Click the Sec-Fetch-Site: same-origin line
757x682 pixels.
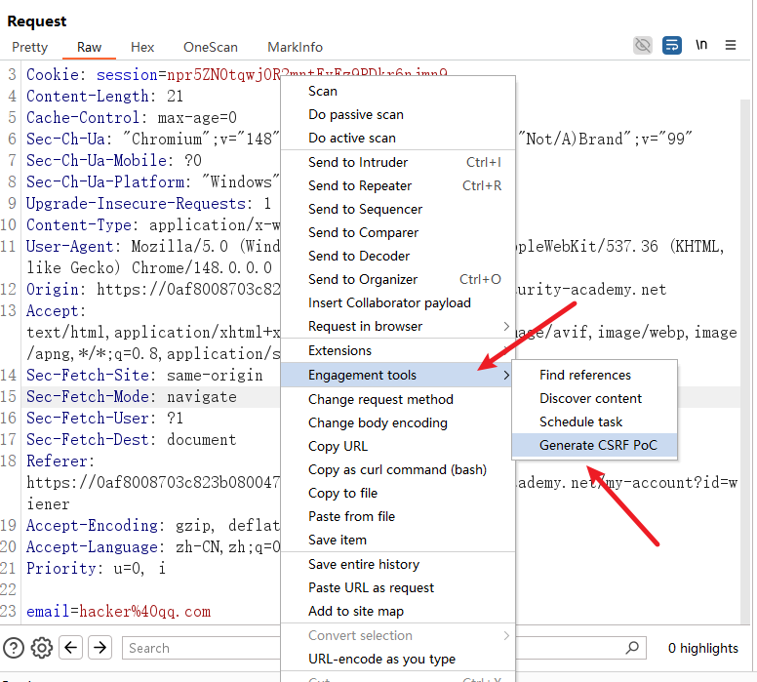pos(144,376)
